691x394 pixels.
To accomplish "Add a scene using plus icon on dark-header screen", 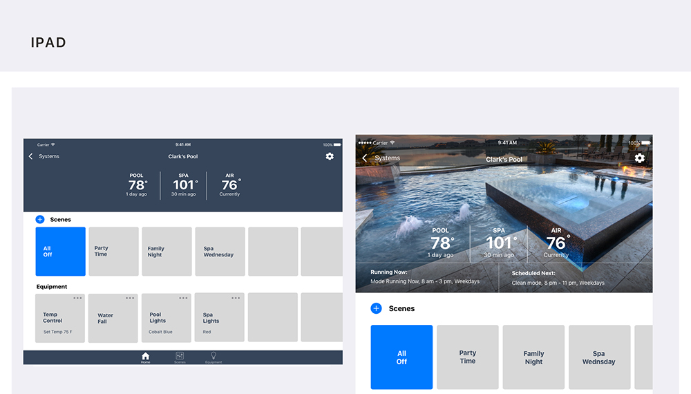I will (40, 219).
